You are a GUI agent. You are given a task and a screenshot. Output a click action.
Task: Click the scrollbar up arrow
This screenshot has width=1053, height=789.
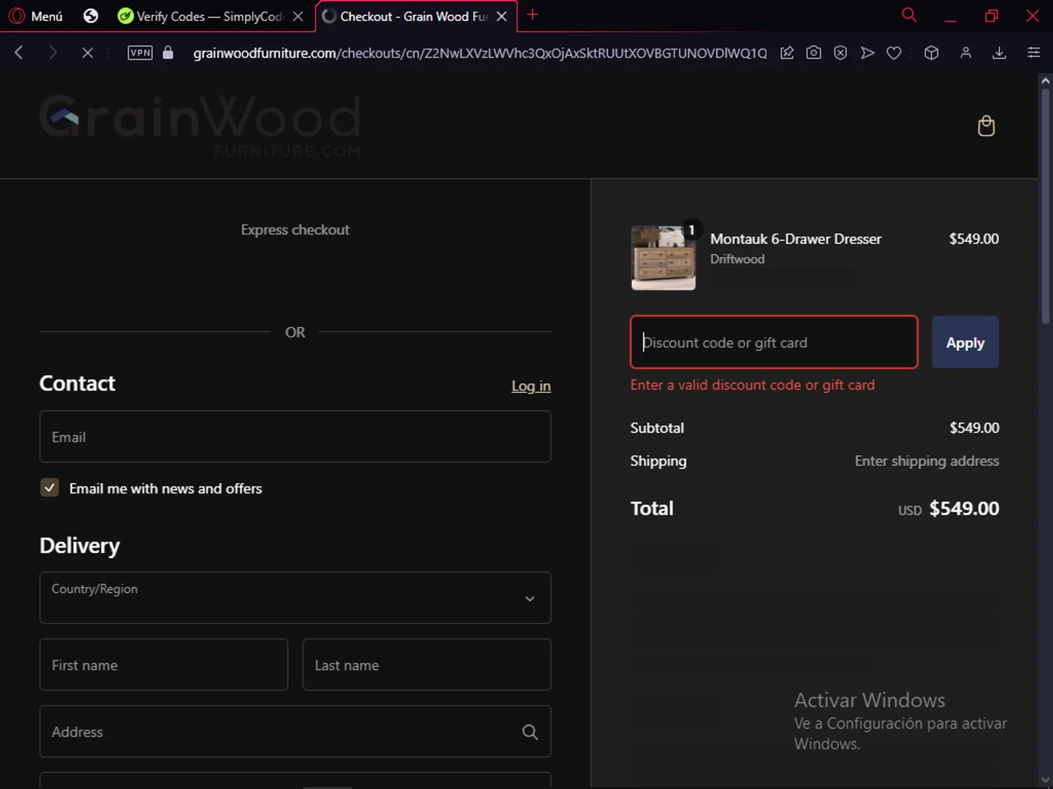[x=1045, y=81]
